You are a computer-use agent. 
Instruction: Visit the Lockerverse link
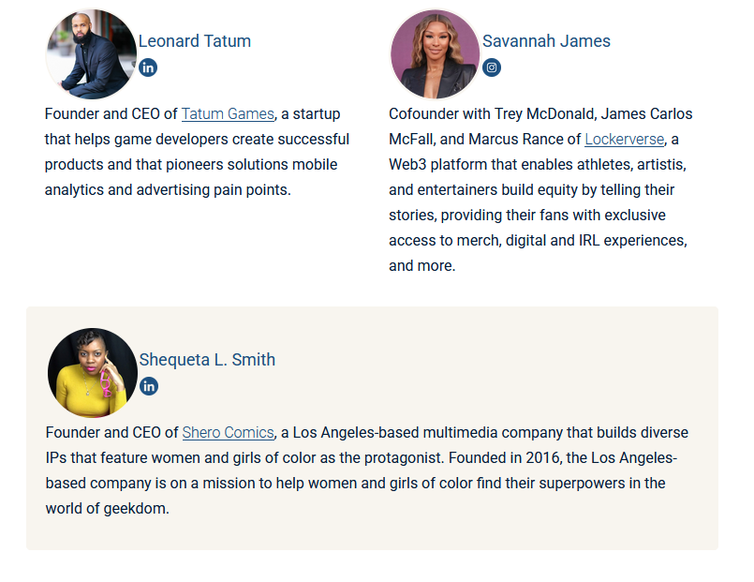click(x=625, y=140)
